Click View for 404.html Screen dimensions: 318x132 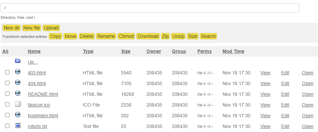265,83
